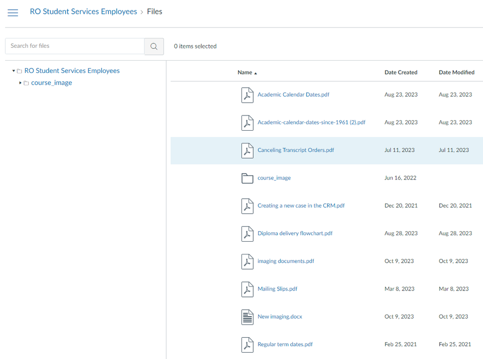Open Academic Calendar Dates.pdf file link
The height and width of the screenshot is (359, 483).
tap(293, 95)
